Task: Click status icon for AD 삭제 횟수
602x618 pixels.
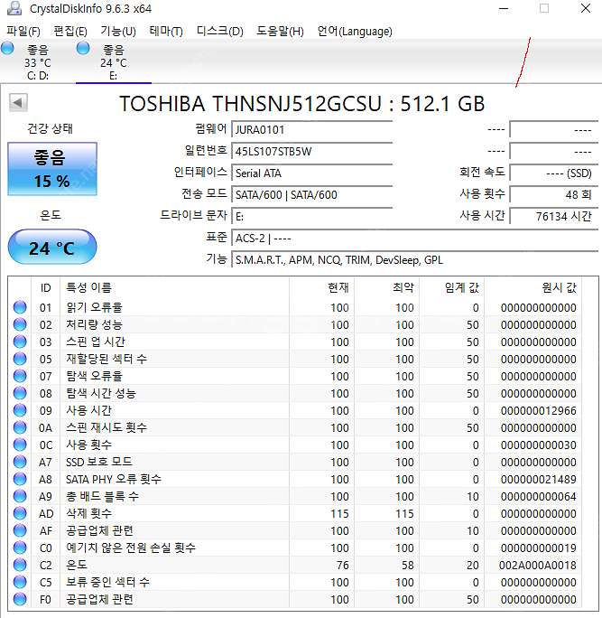Action: (x=20, y=513)
